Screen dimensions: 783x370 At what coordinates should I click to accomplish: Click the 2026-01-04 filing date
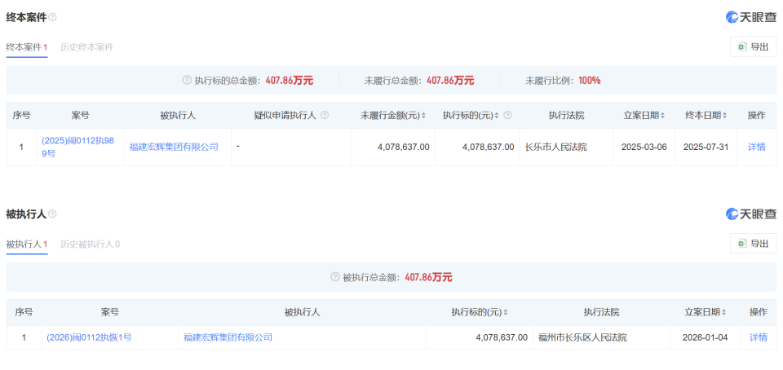pos(705,337)
